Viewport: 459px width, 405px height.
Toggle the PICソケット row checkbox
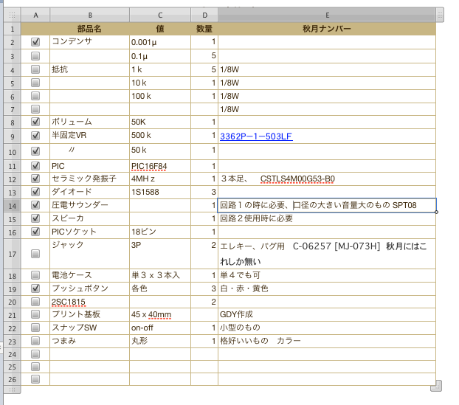tap(35, 232)
